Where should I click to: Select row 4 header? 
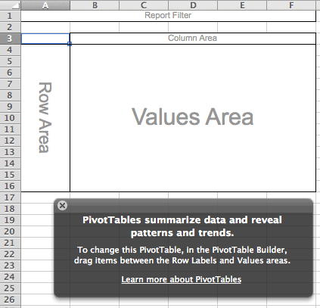(11, 50)
